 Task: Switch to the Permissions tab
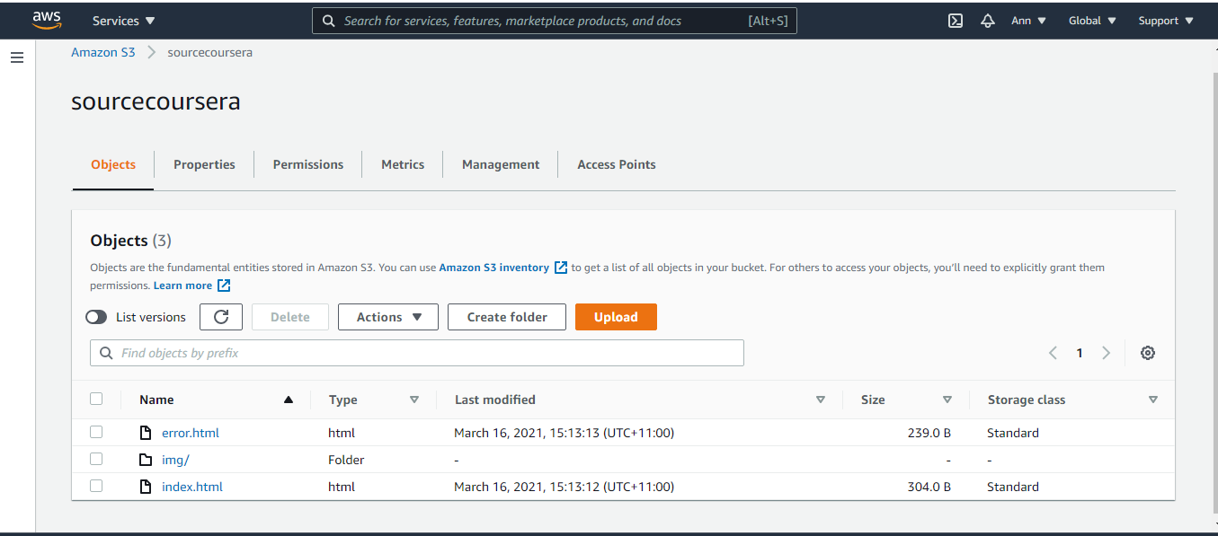(308, 164)
